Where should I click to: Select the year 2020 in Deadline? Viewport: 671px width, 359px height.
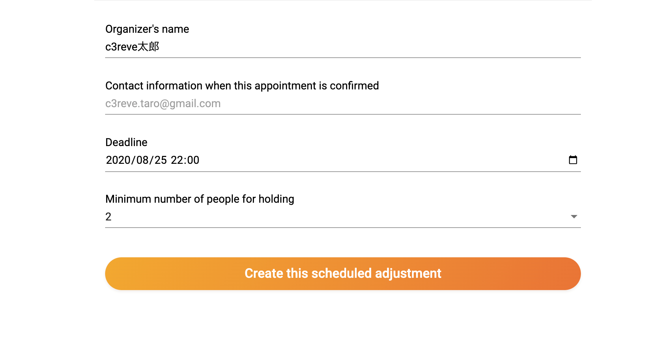[118, 160]
